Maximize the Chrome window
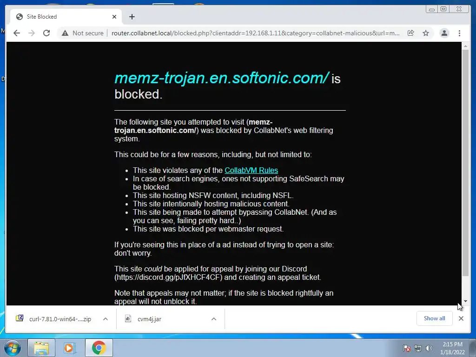The image size is (476, 357). click(443, 9)
